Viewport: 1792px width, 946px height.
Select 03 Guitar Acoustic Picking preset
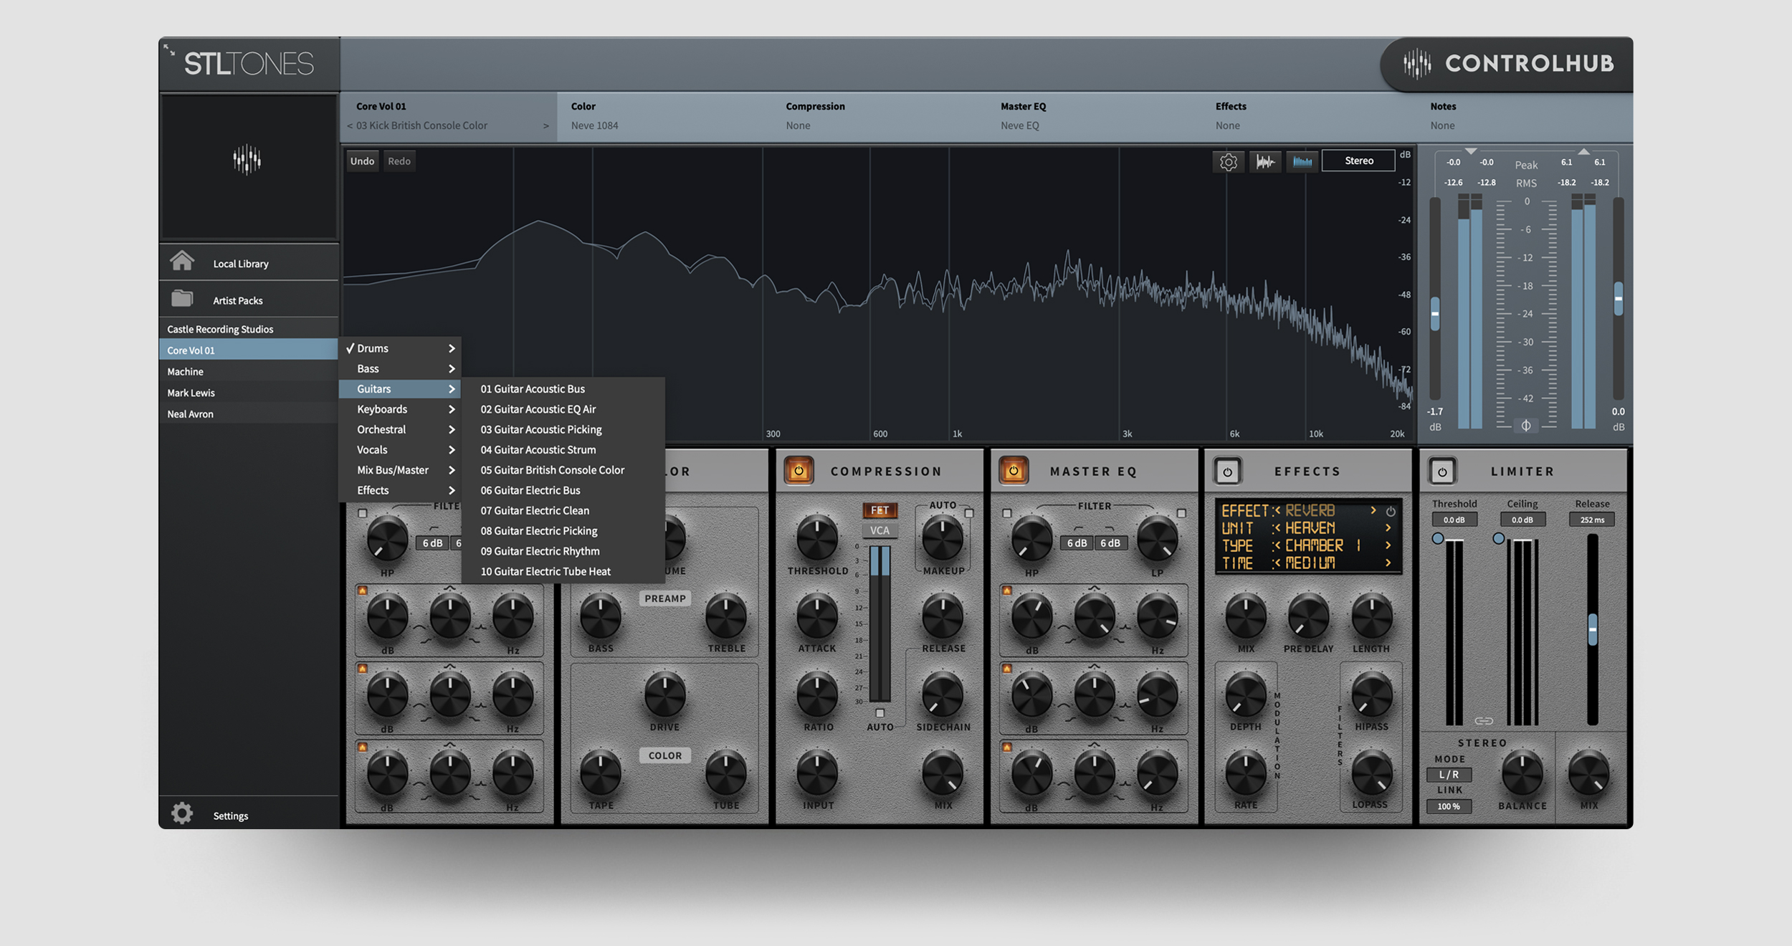coord(563,429)
